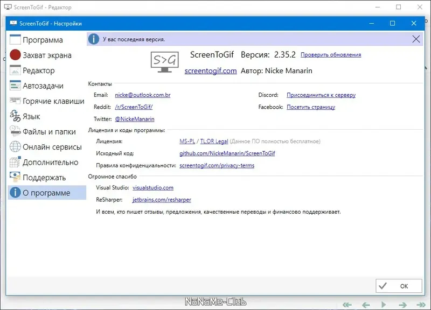Open the Язык settings section

tap(47, 116)
